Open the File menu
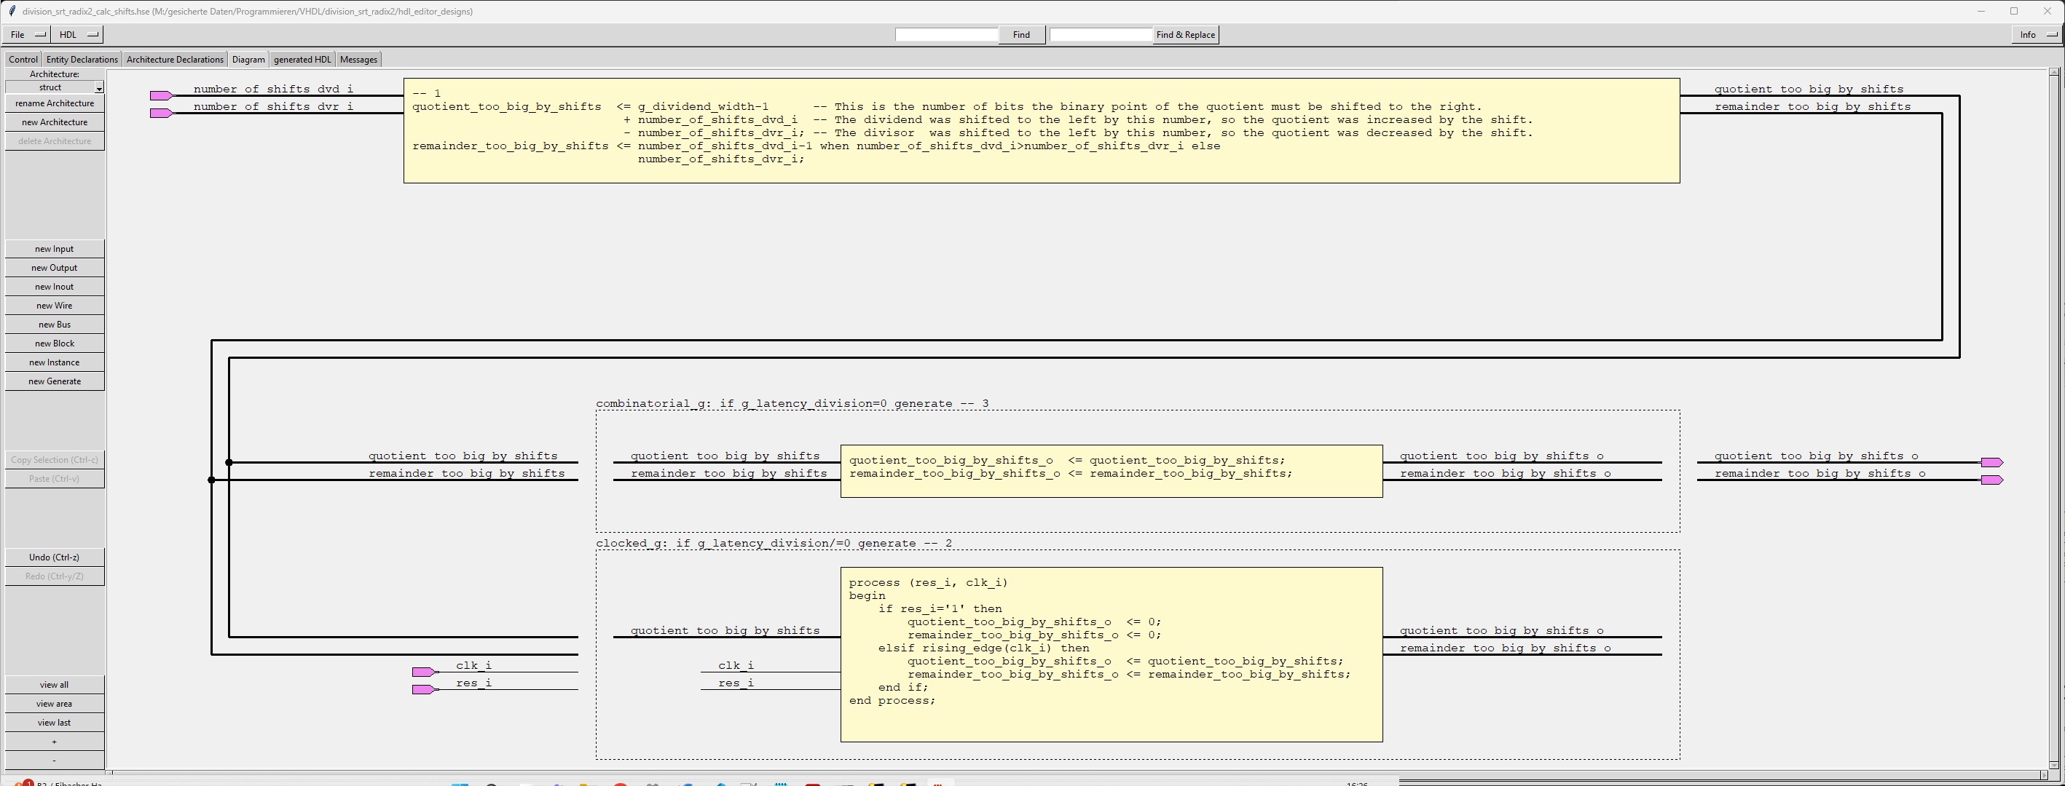The image size is (2065, 786). pos(27,34)
